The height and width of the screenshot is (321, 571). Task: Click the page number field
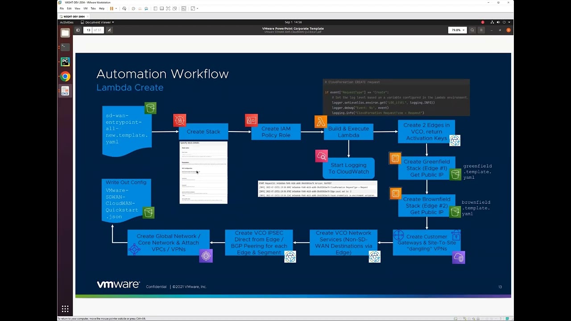[88, 30]
